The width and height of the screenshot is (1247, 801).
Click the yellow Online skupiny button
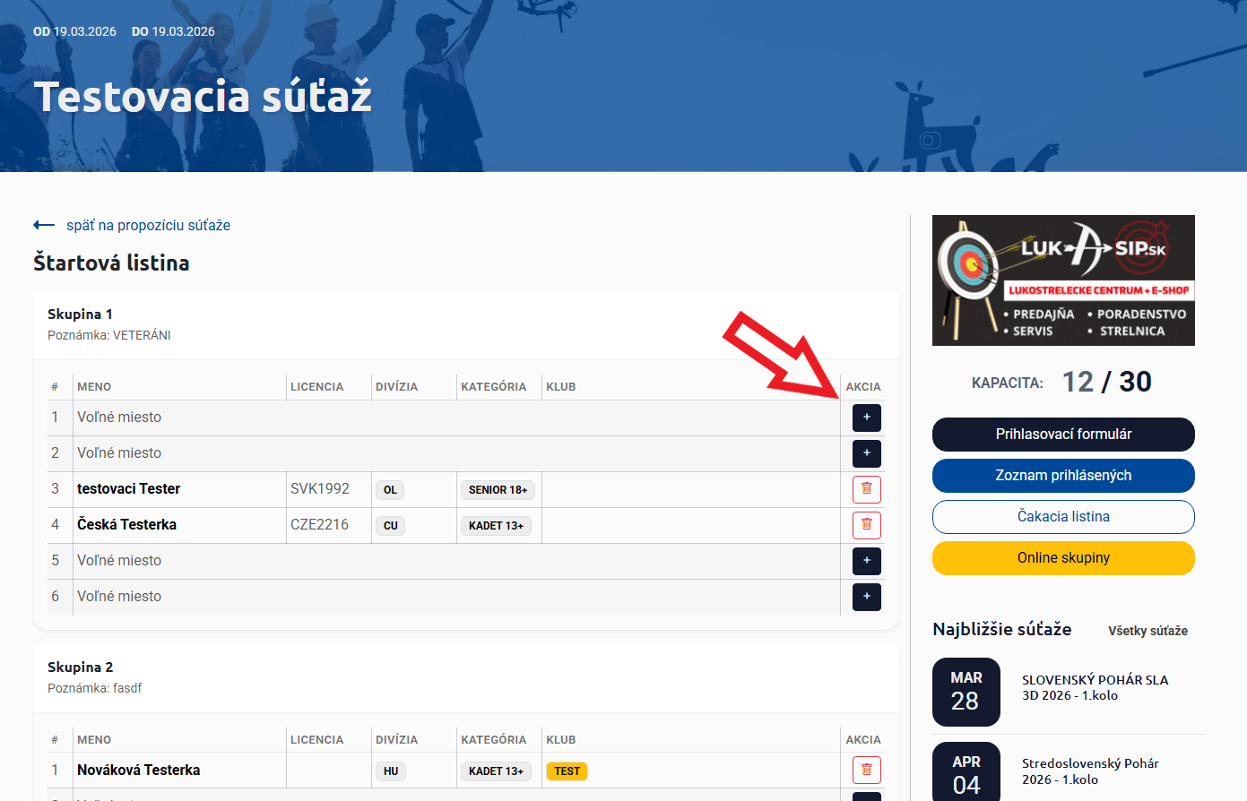(x=1063, y=558)
